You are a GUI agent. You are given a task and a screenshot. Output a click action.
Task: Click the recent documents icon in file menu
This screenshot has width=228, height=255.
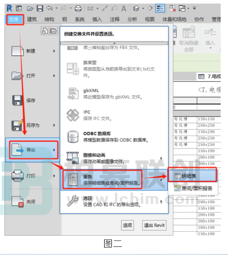45,31
